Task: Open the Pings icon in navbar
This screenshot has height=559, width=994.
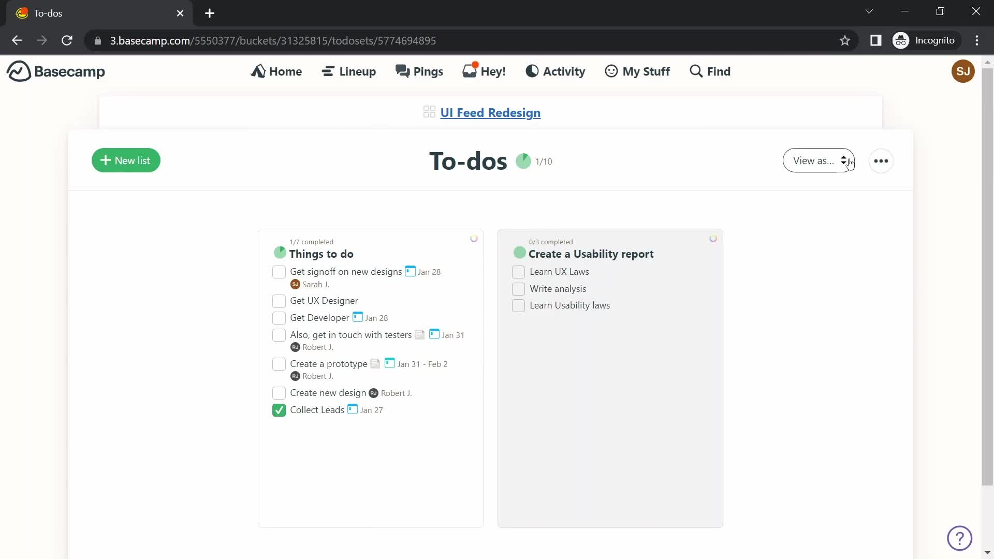Action: (x=420, y=70)
